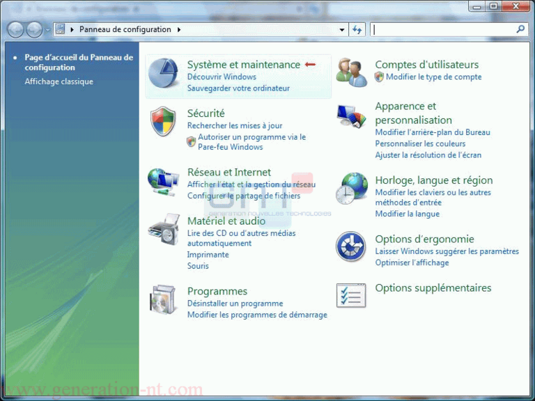
Task: Open the Sécurité category heading
Action: click(x=206, y=113)
